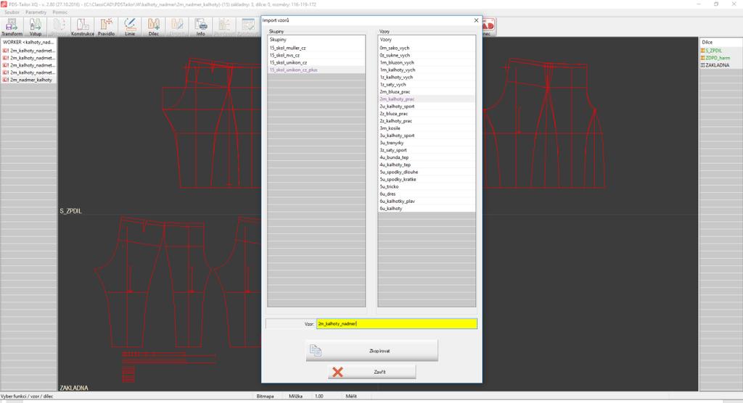Screen dimensions: 743x403
Task: Select pattern 5u_spodky_dlouhe
Action: coord(427,172)
